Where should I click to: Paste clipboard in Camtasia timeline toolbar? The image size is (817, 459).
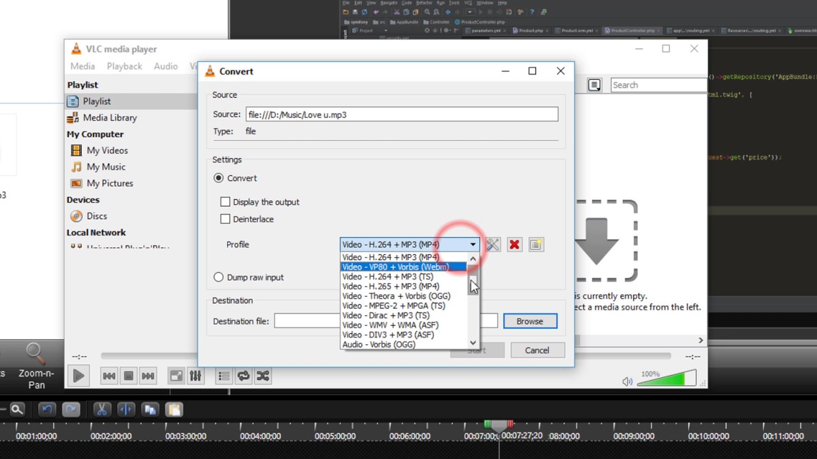click(x=174, y=410)
